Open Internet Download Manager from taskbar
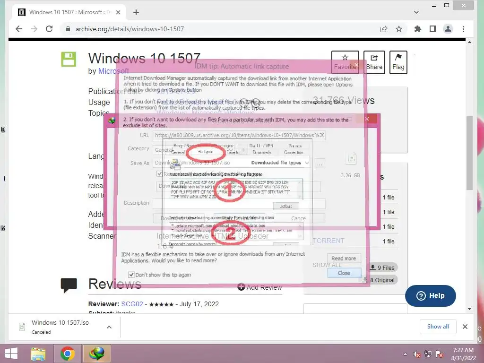 click(97, 354)
